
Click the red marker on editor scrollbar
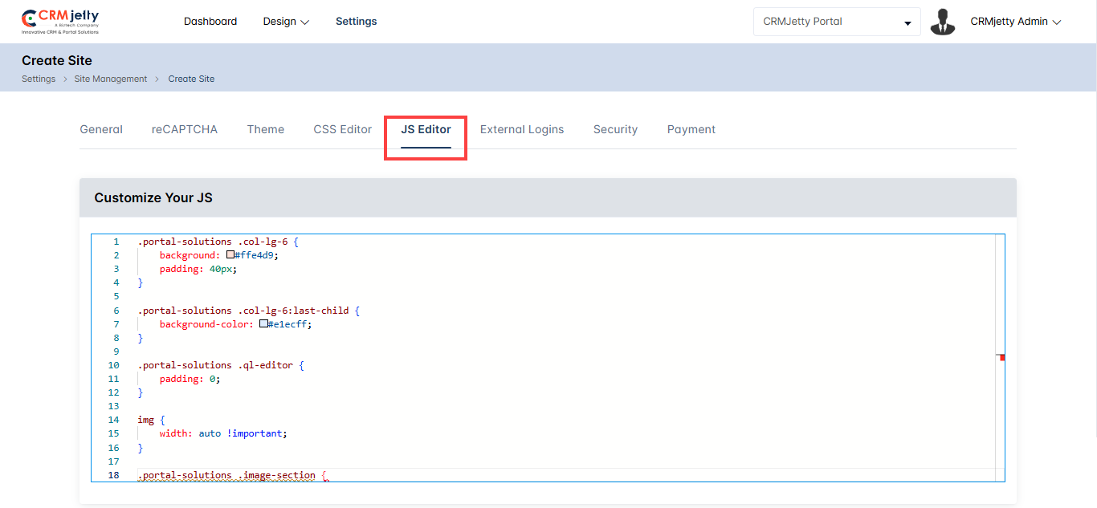point(1001,357)
